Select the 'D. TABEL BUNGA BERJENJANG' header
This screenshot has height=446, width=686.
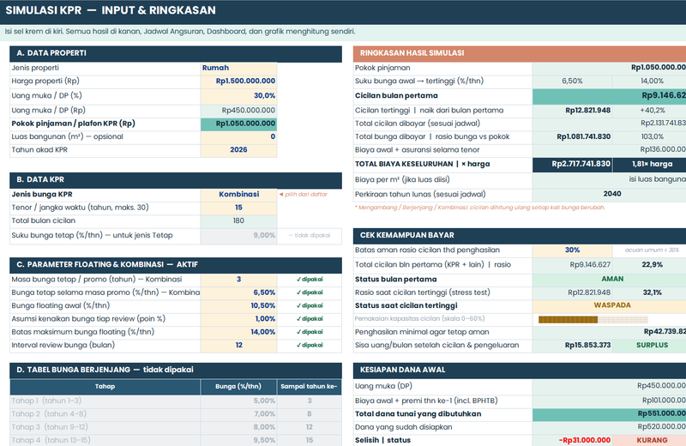point(176,370)
